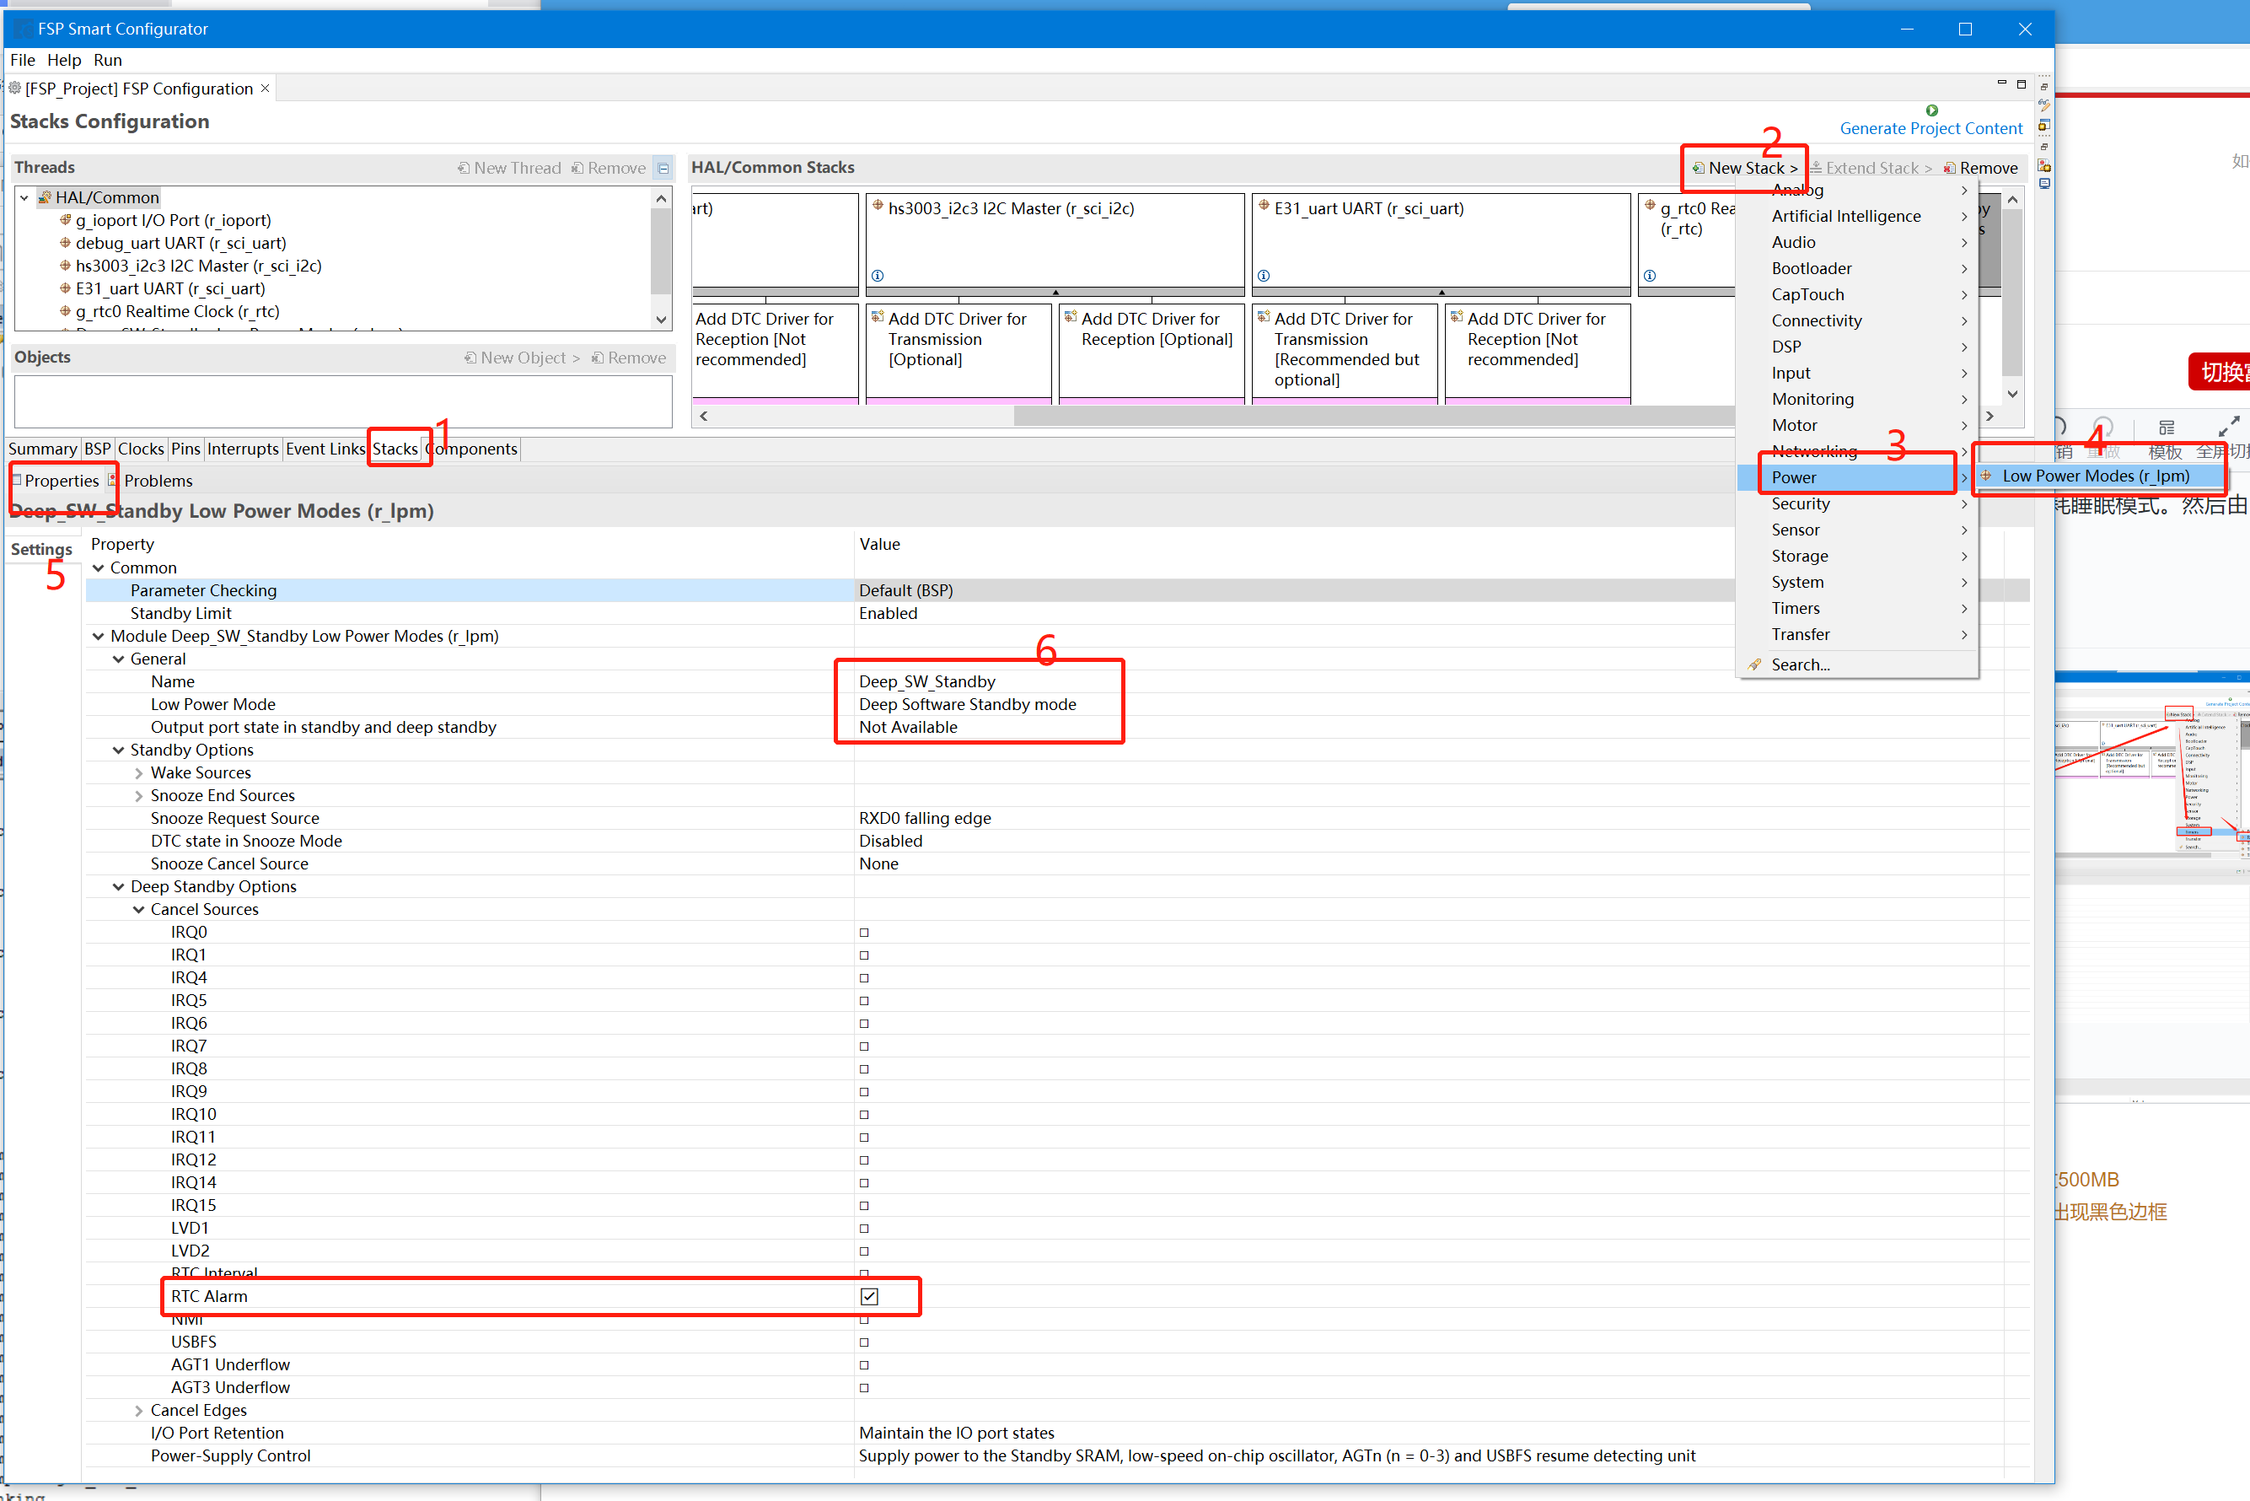The height and width of the screenshot is (1501, 2250).
Task: Open the File menu
Action: [22, 59]
